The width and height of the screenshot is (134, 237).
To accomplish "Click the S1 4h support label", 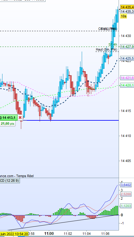I will pyautogui.click(x=113, y=44).
